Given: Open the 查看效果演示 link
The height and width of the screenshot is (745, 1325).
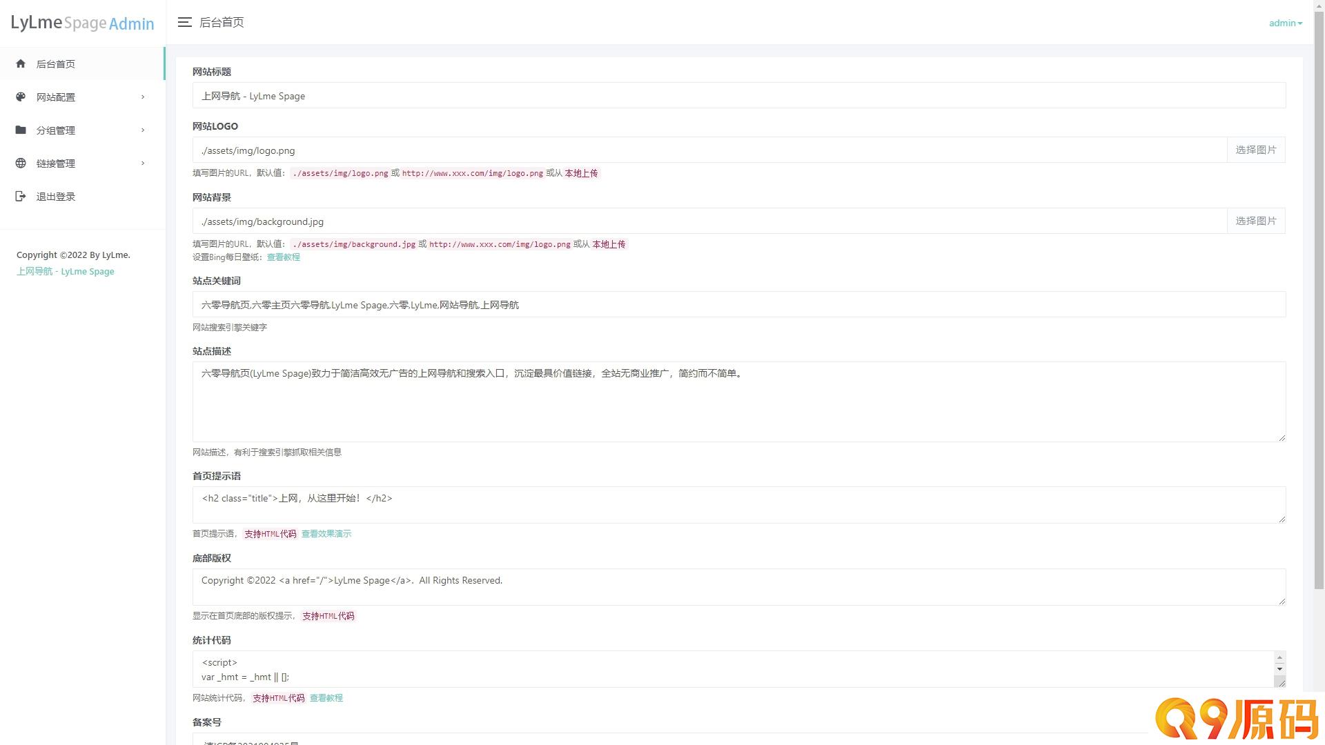Looking at the screenshot, I should [x=326, y=533].
